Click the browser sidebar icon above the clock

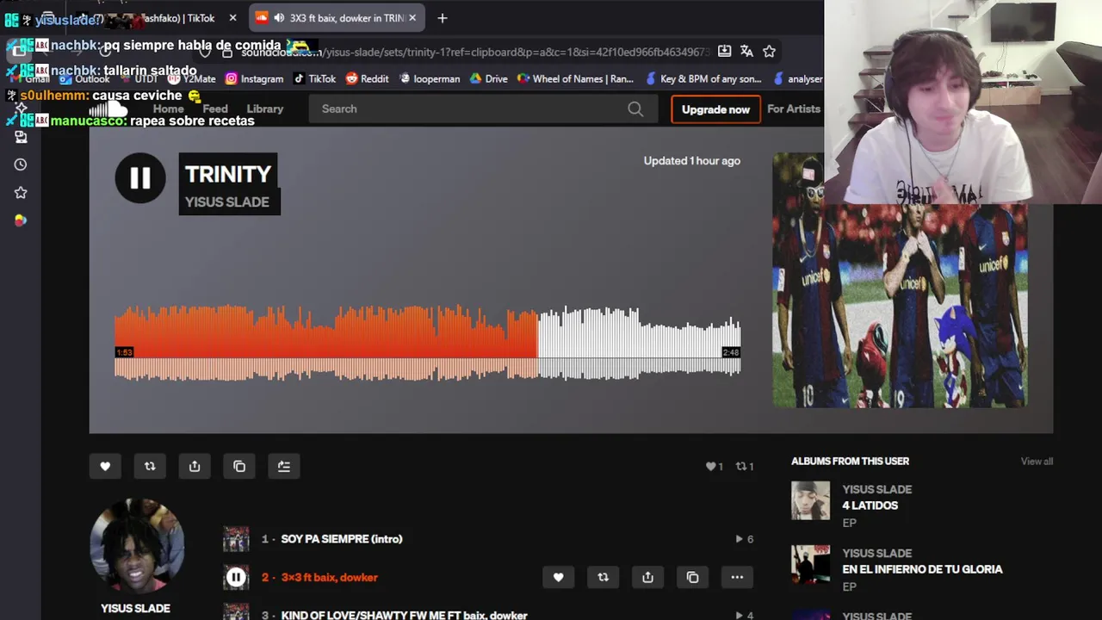tap(21, 137)
